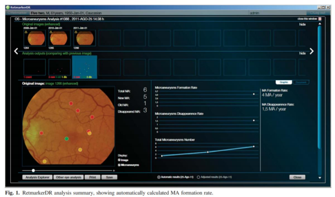Image resolution: width=335 pixels, height=197 pixels.
Task: Click the image opacity slider handle
Action: point(33,171)
